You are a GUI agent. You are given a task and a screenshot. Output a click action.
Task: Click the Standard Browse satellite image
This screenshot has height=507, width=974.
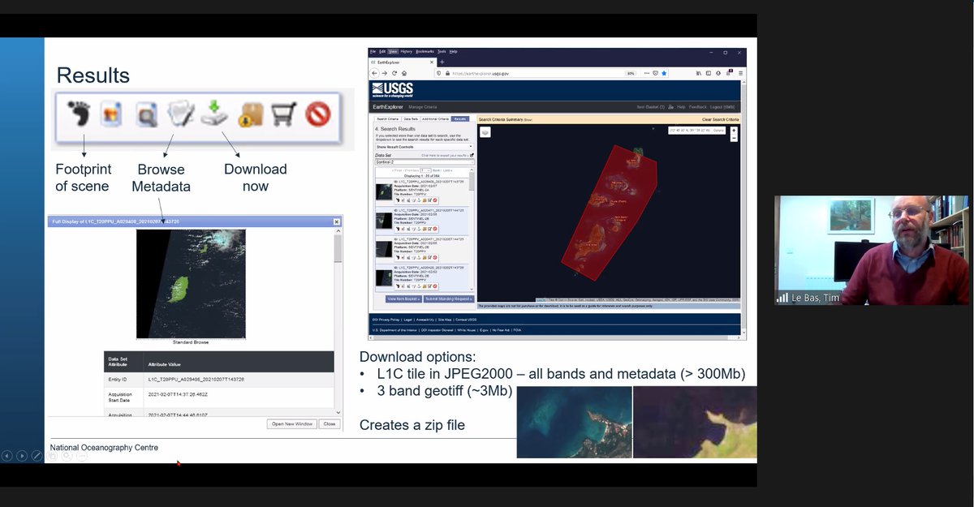click(x=191, y=284)
